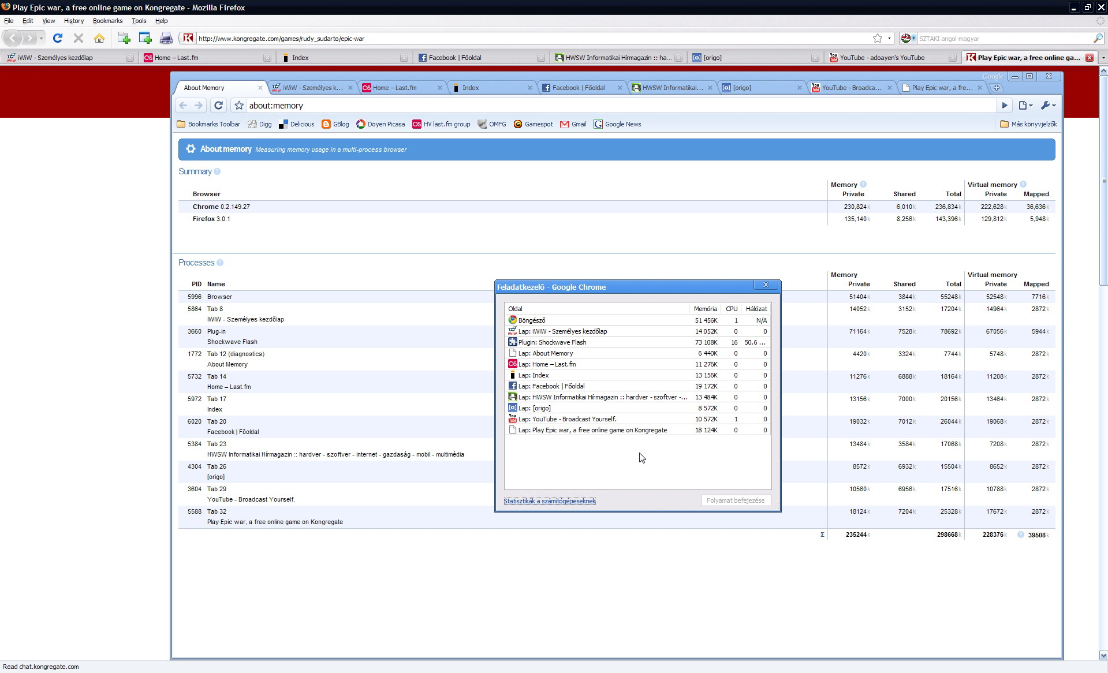The height and width of the screenshot is (673, 1108).
Task: Click the Chrome forward arrow button
Action: click(x=199, y=106)
